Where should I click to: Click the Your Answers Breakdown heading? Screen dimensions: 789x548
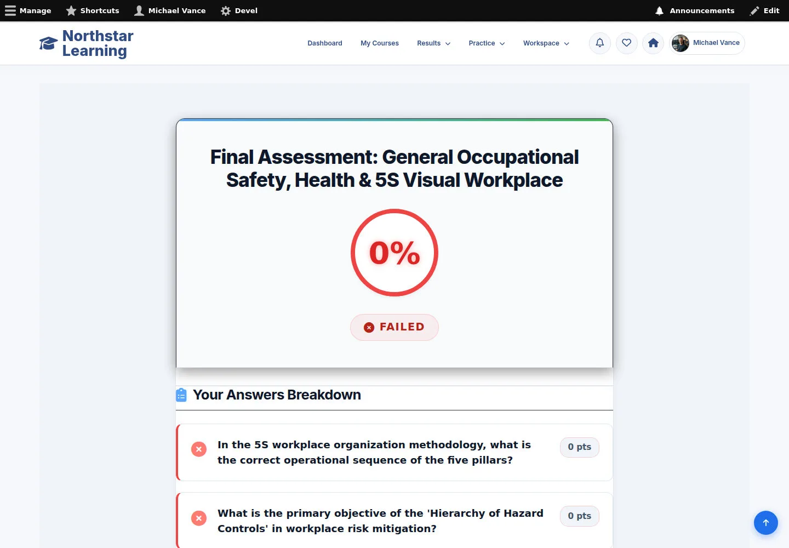[277, 395]
